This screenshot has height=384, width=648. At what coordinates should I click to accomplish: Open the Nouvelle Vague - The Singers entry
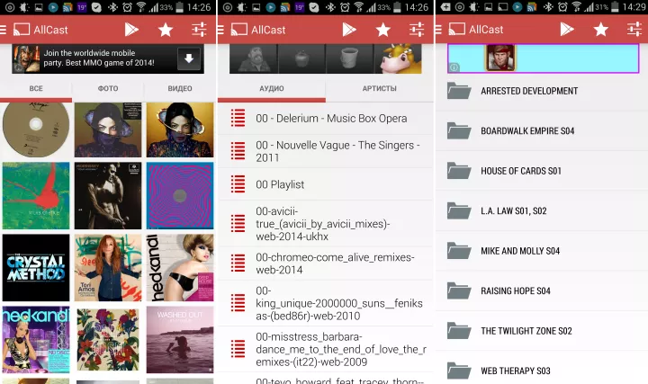(333, 151)
